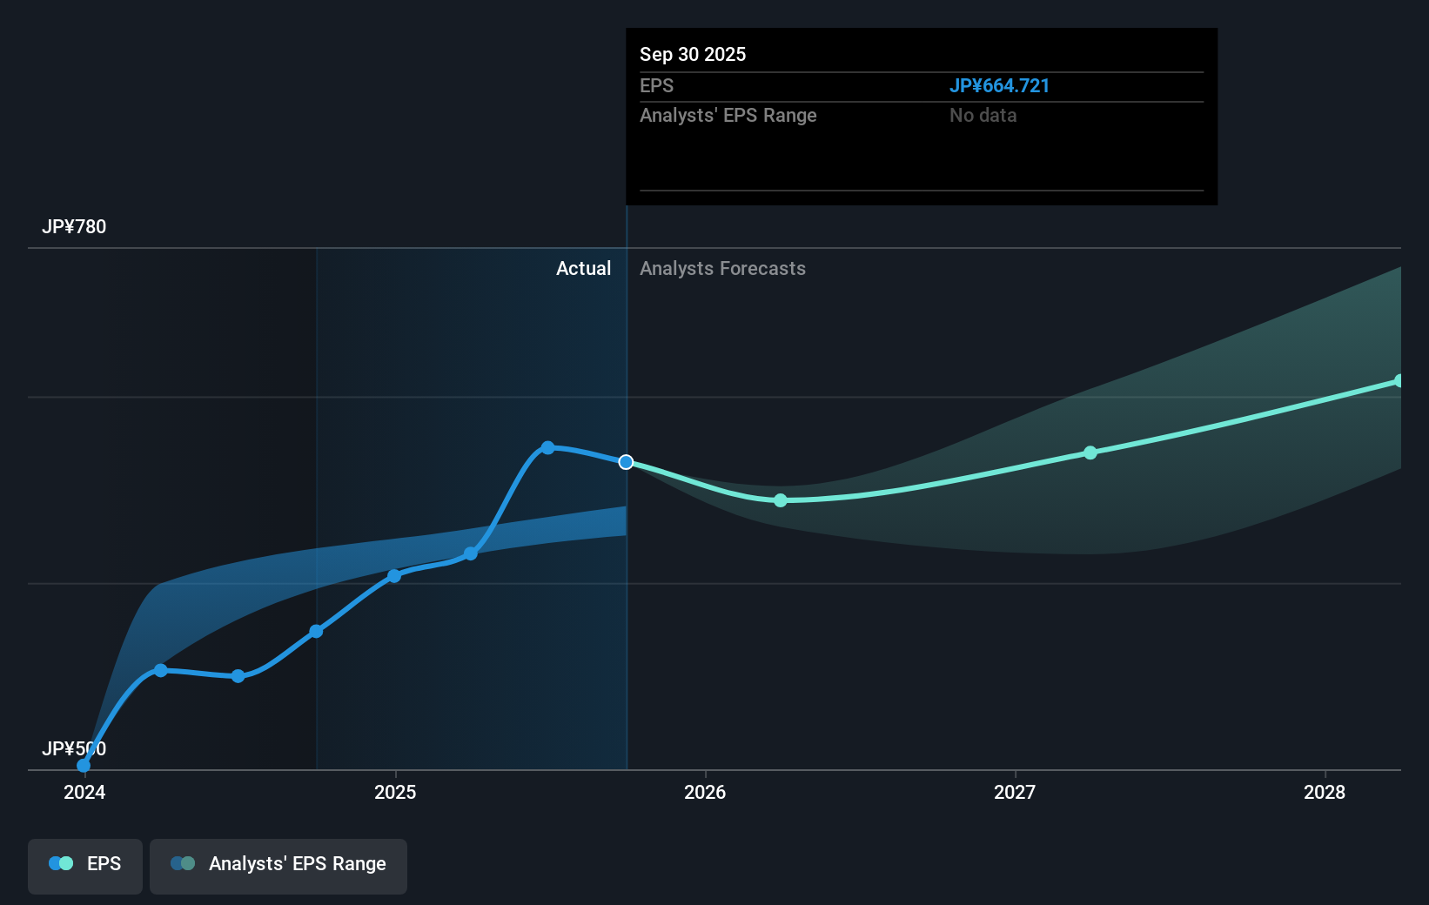Toggle the EPS legend indicator dot
This screenshot has width=1429, height=905.
pos(59,862)
